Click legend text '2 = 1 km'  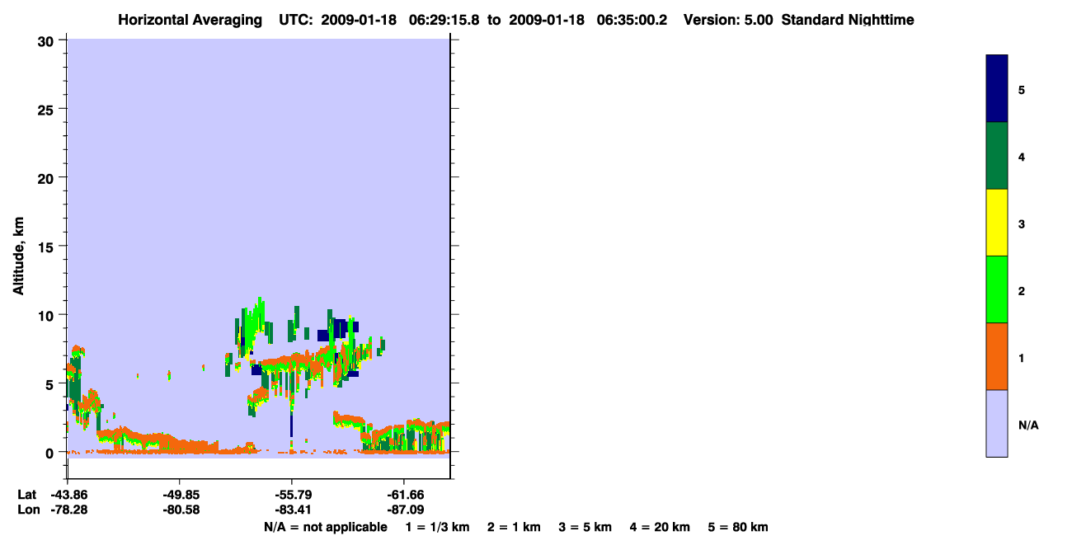tap(514, 527)
